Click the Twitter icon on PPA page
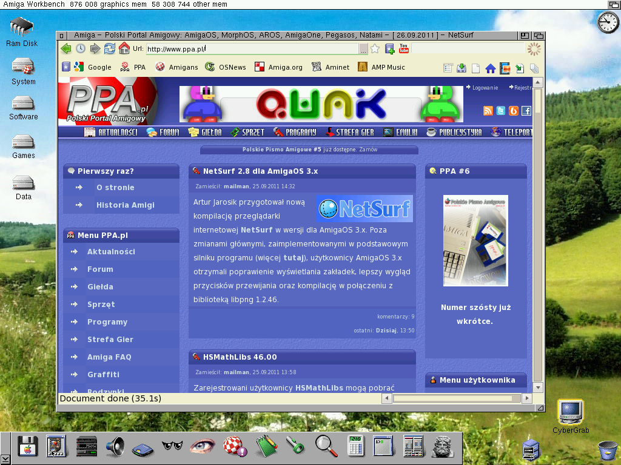Viewport: 621px width, 465px height. pos(500,111)
